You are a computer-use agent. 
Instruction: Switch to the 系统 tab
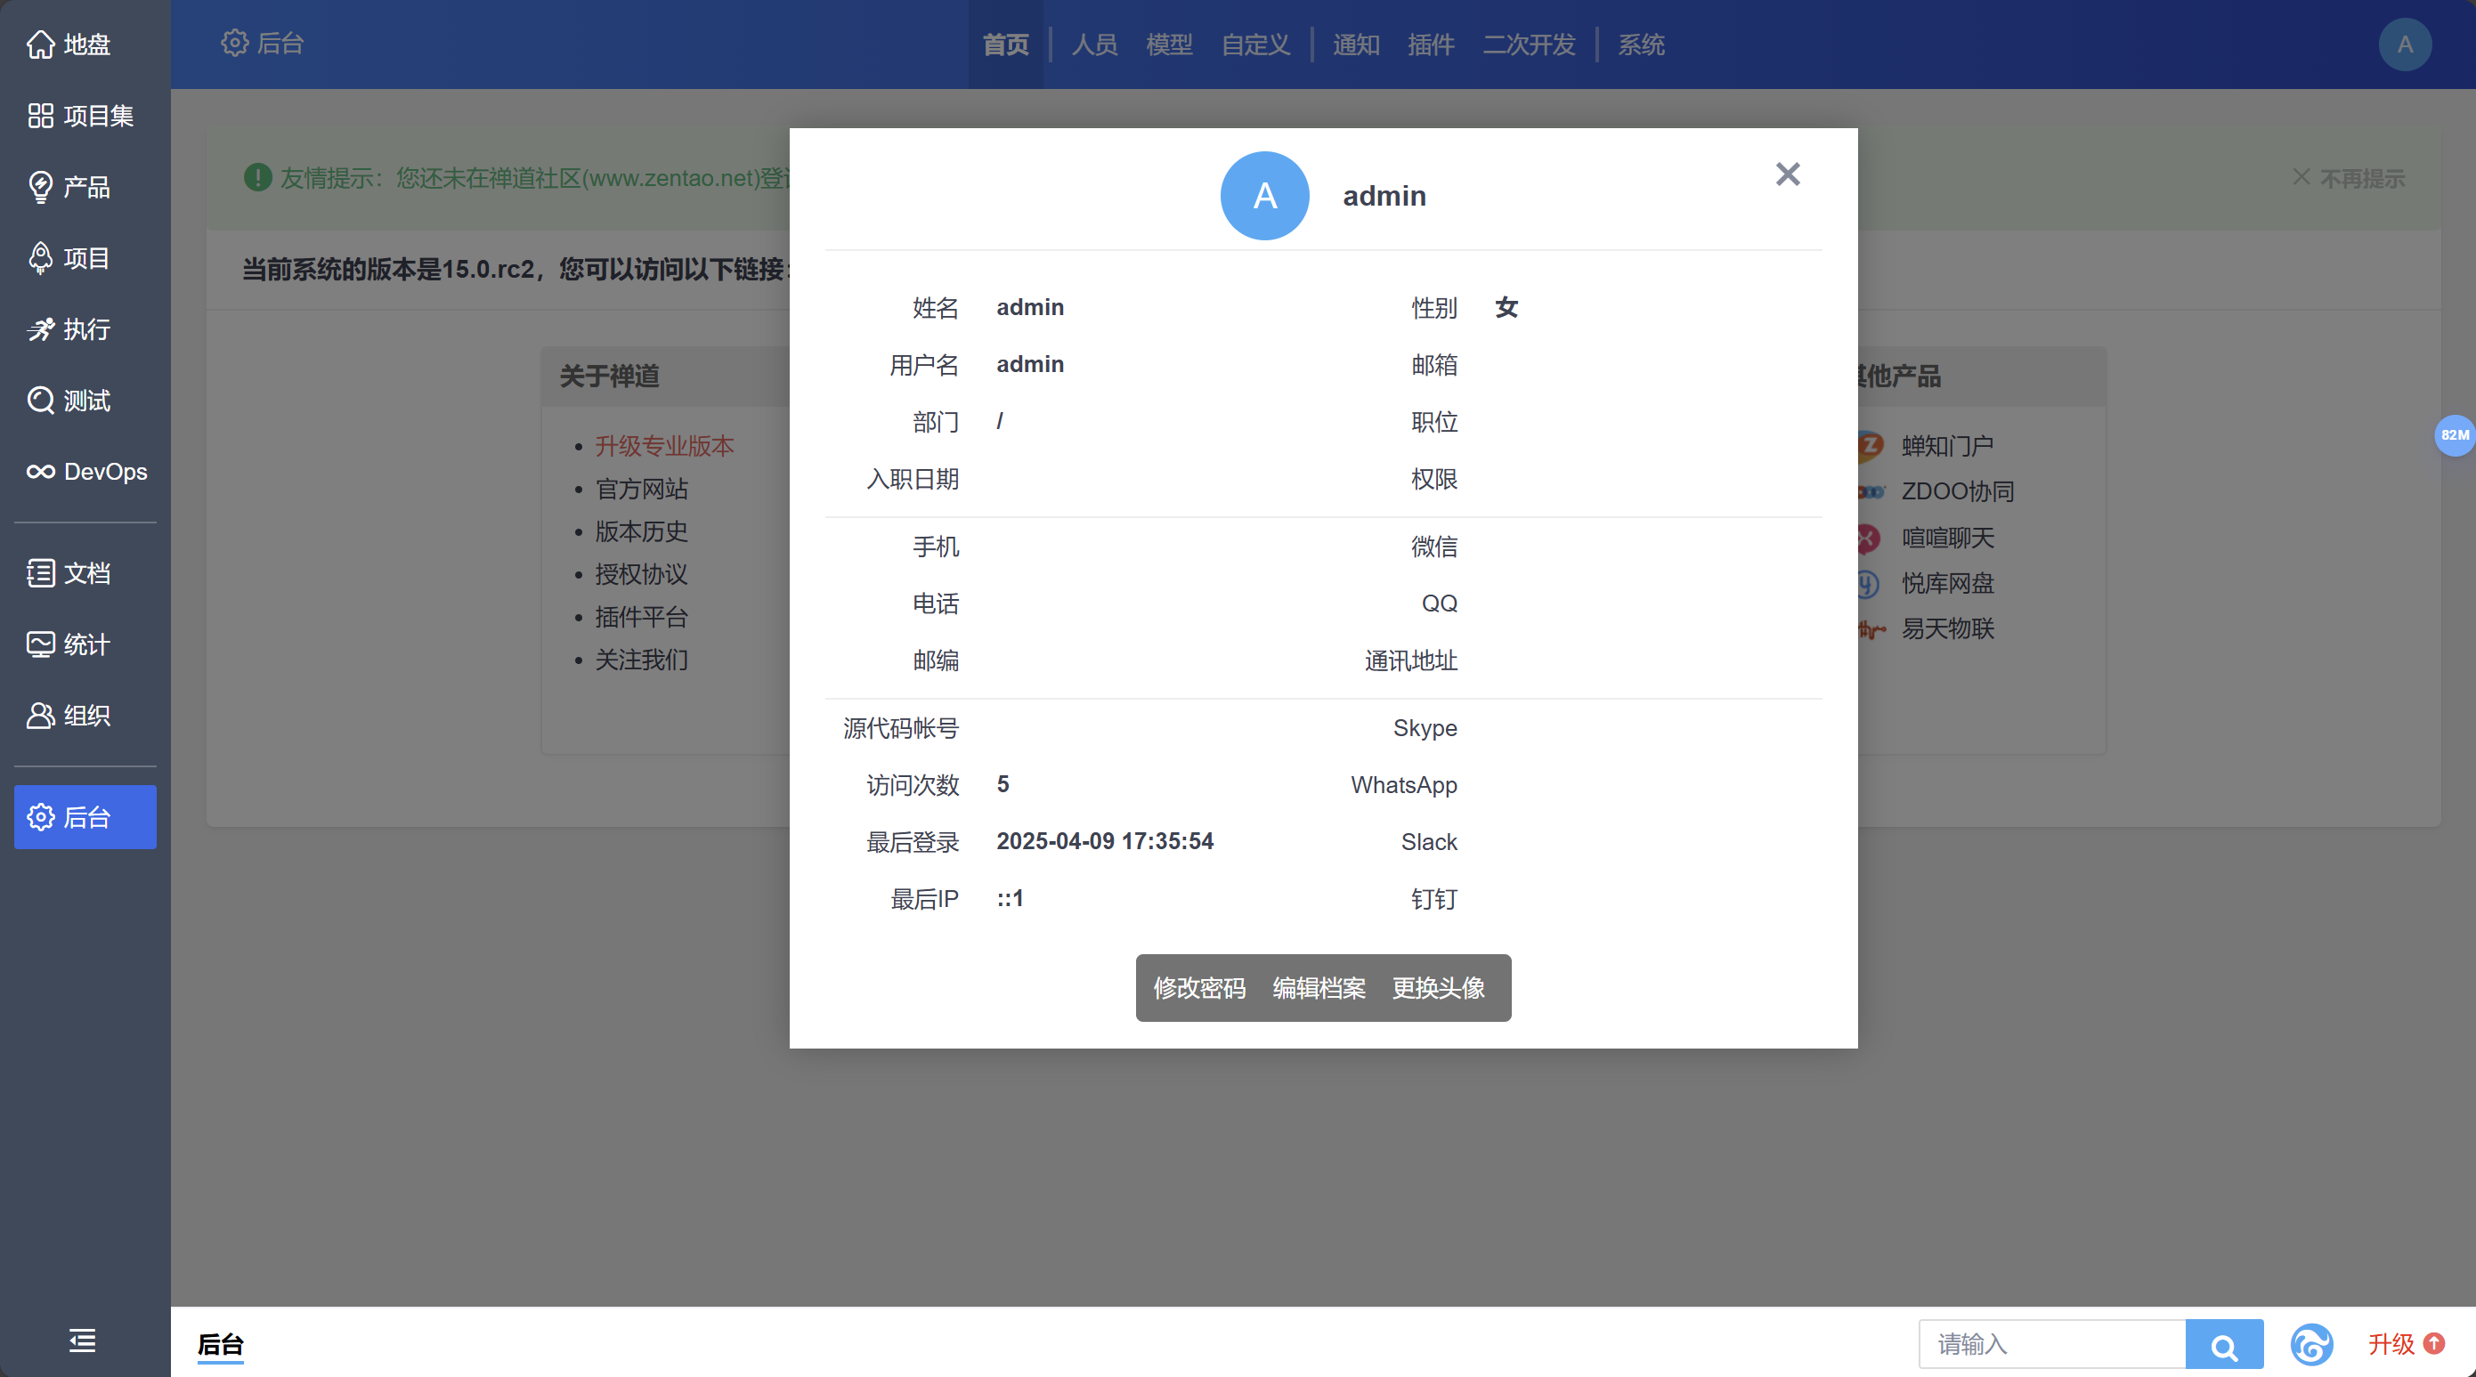click(x=1641, y=45)
